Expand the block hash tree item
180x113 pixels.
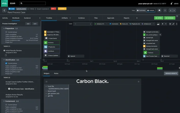tap(46, 91)
